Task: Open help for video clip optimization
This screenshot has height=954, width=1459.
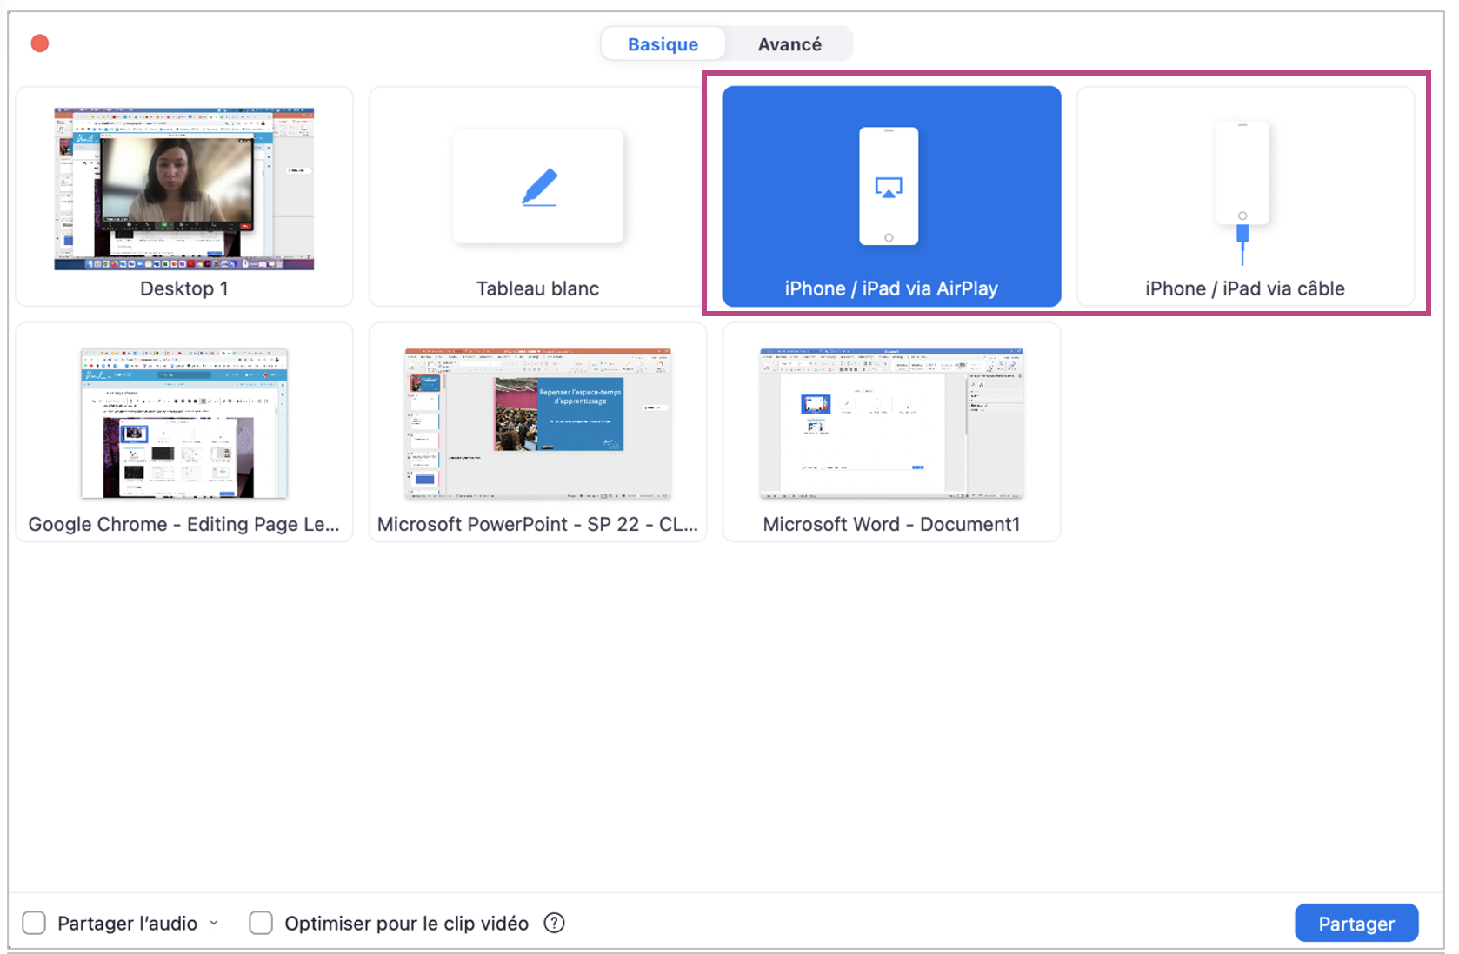Action: click(x=554, y=923)
